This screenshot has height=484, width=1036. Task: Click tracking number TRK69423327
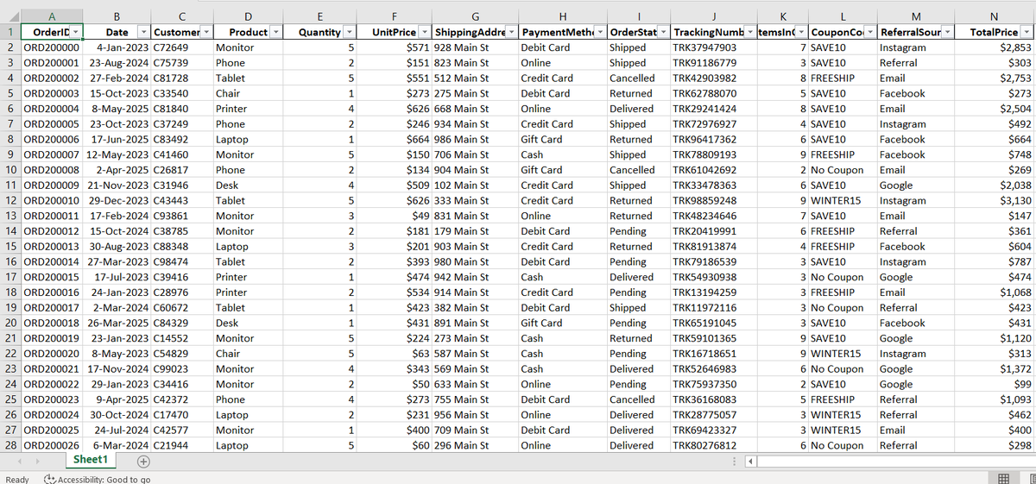click(713, 431)
